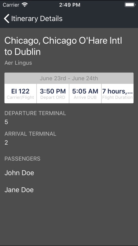
Task: Tap the battery indicator icon
Action: point(130,5)
